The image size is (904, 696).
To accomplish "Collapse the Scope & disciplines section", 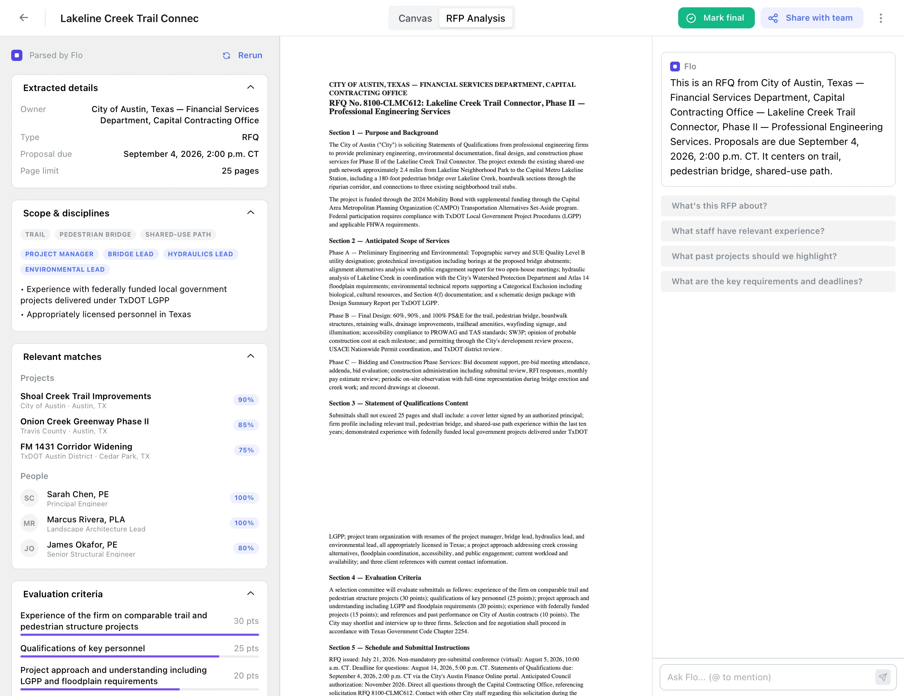I will (x=250, y=213).
